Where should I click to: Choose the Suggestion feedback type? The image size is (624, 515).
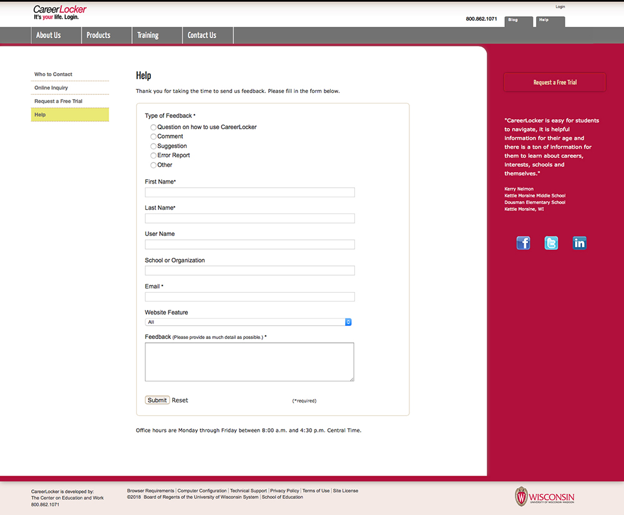coord(154,146)
